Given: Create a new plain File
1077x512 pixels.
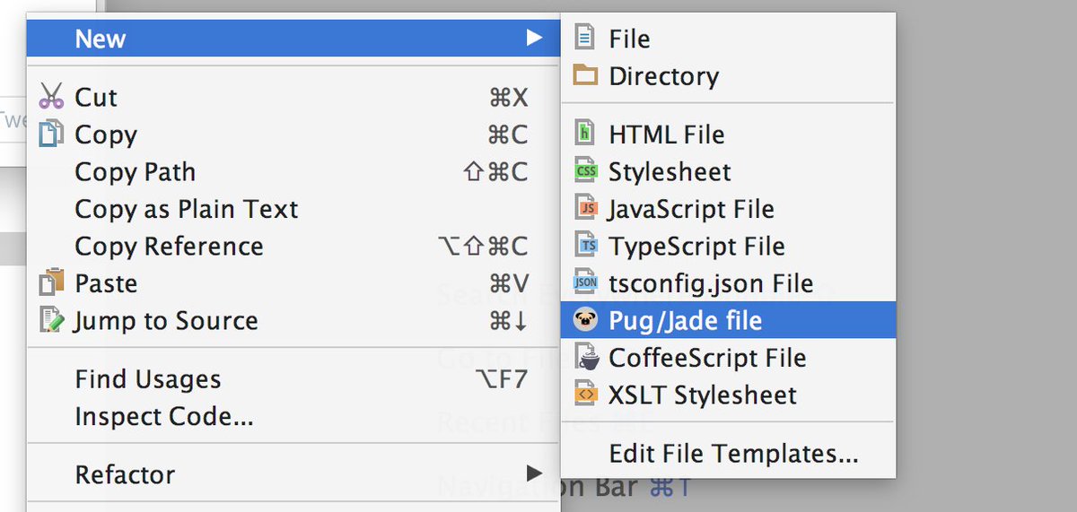Looking at the screenshot, I should (x=728, y=39).
